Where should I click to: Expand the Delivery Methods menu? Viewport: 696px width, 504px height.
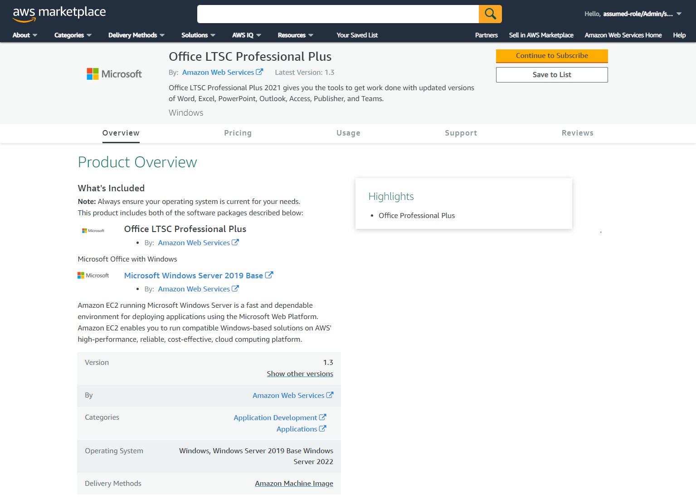[x=136, y=35]
